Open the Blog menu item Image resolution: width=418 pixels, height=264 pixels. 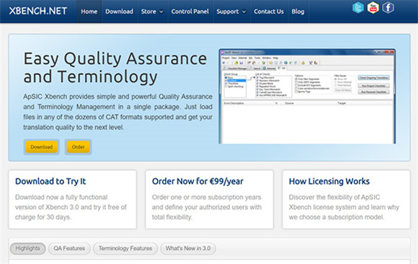coord(298,12)
